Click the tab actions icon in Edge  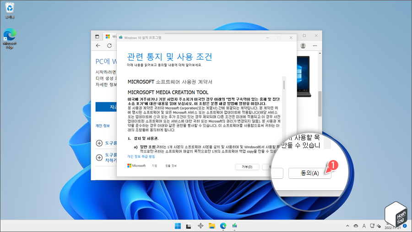pos(97,37)
